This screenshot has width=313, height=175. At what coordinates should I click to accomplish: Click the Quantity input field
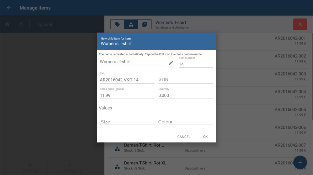click(186, 95)
